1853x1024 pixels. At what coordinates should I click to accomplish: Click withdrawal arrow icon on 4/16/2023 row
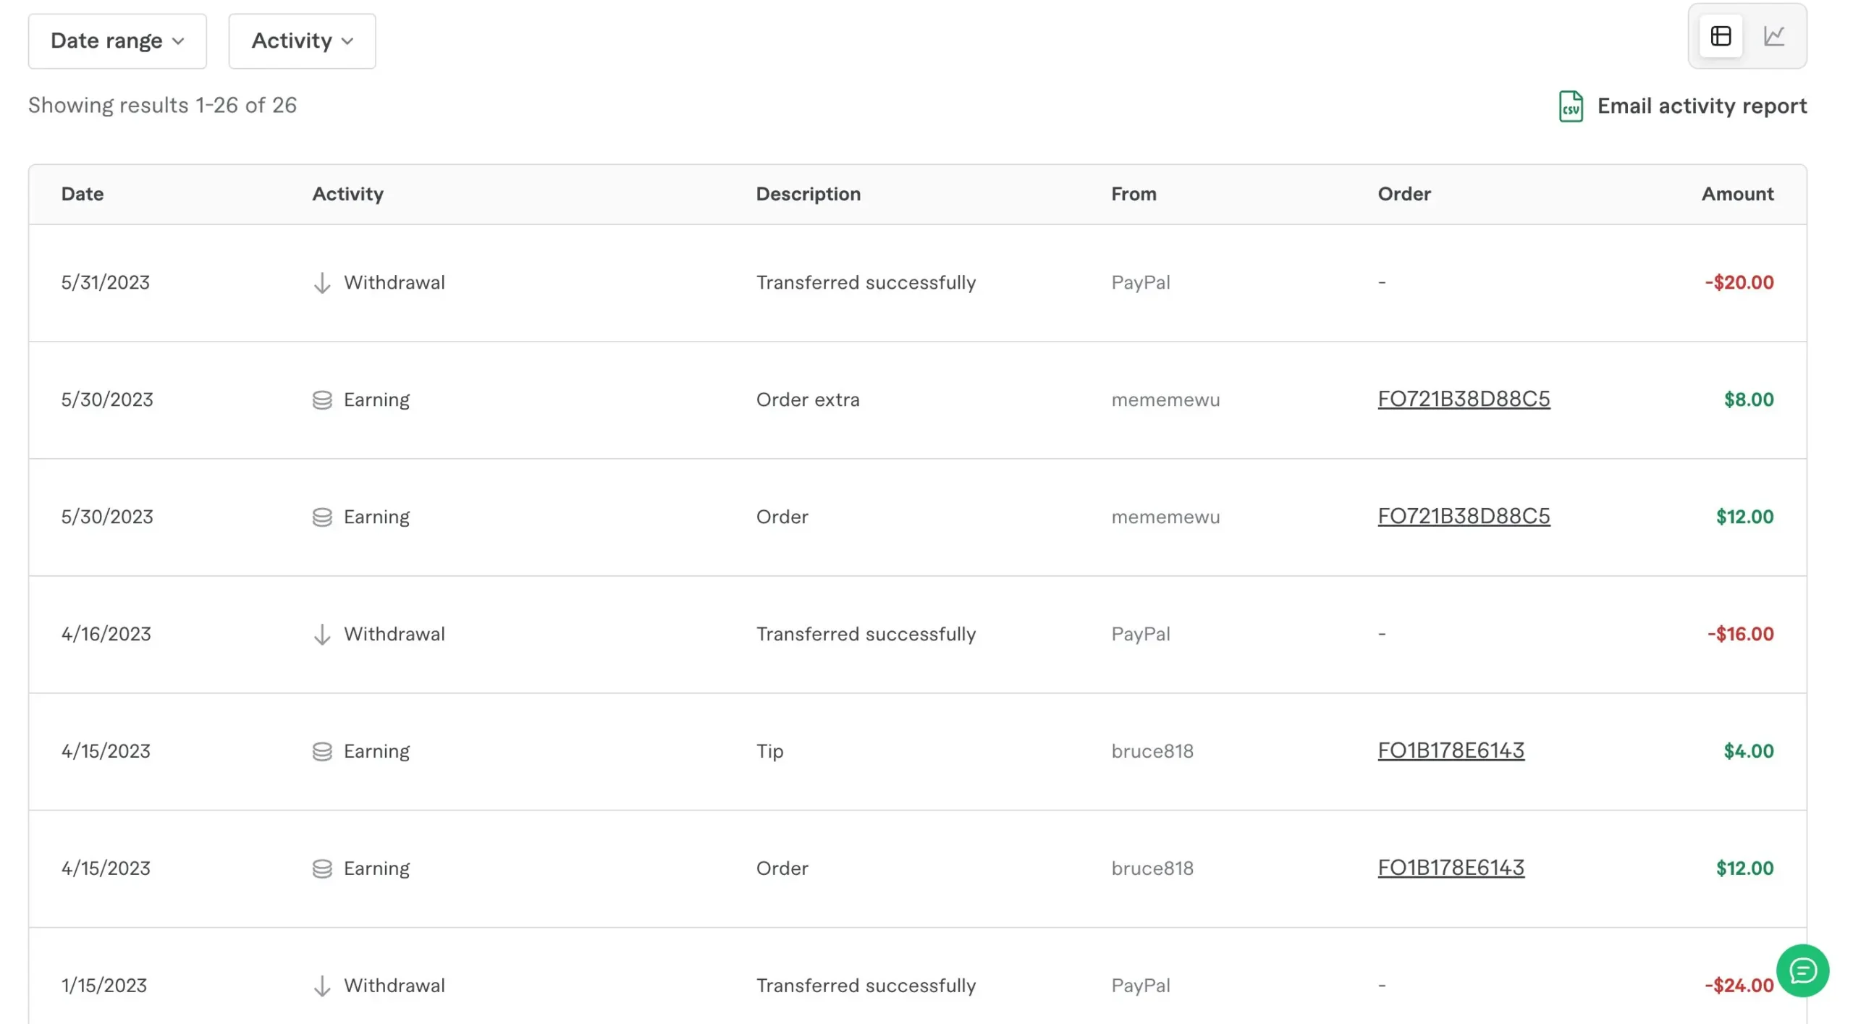coord(322,635)
